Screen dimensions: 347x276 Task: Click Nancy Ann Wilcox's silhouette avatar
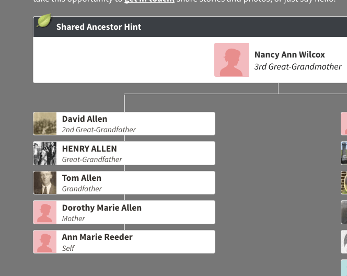[232, 60]
